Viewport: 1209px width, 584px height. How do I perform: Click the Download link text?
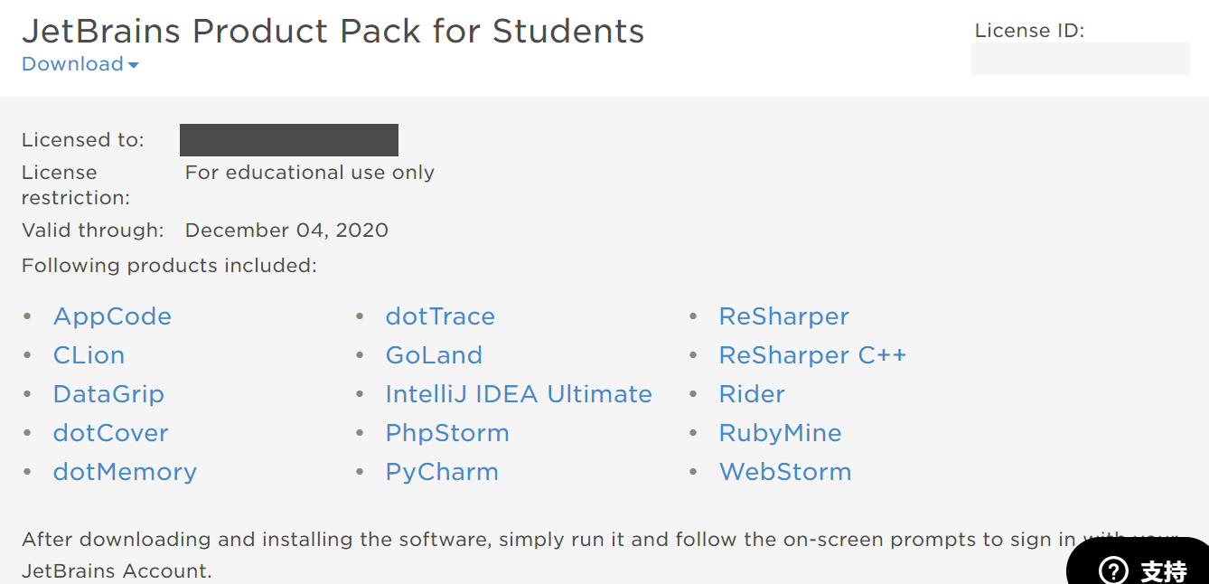[72, 64]
